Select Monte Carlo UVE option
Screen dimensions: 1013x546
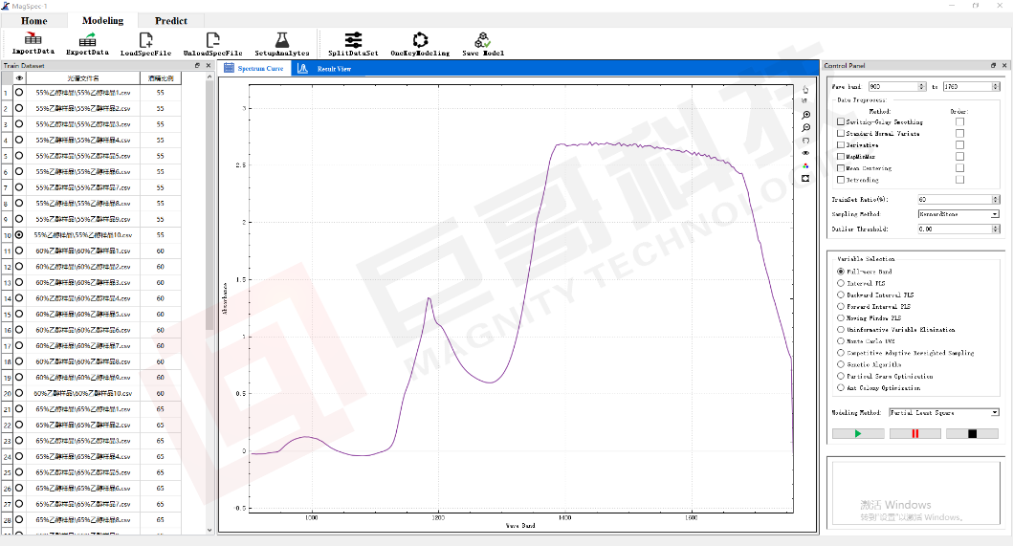click(841, 341)
